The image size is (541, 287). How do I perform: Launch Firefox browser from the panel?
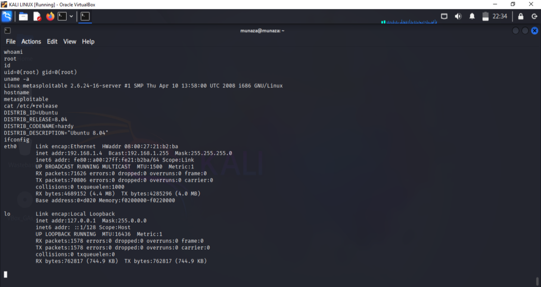[x=50, y=16]
